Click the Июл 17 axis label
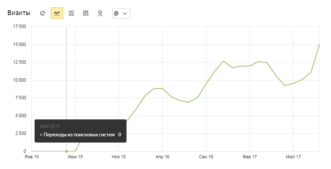This screenshot has width=331, height=169. point(293,157)
